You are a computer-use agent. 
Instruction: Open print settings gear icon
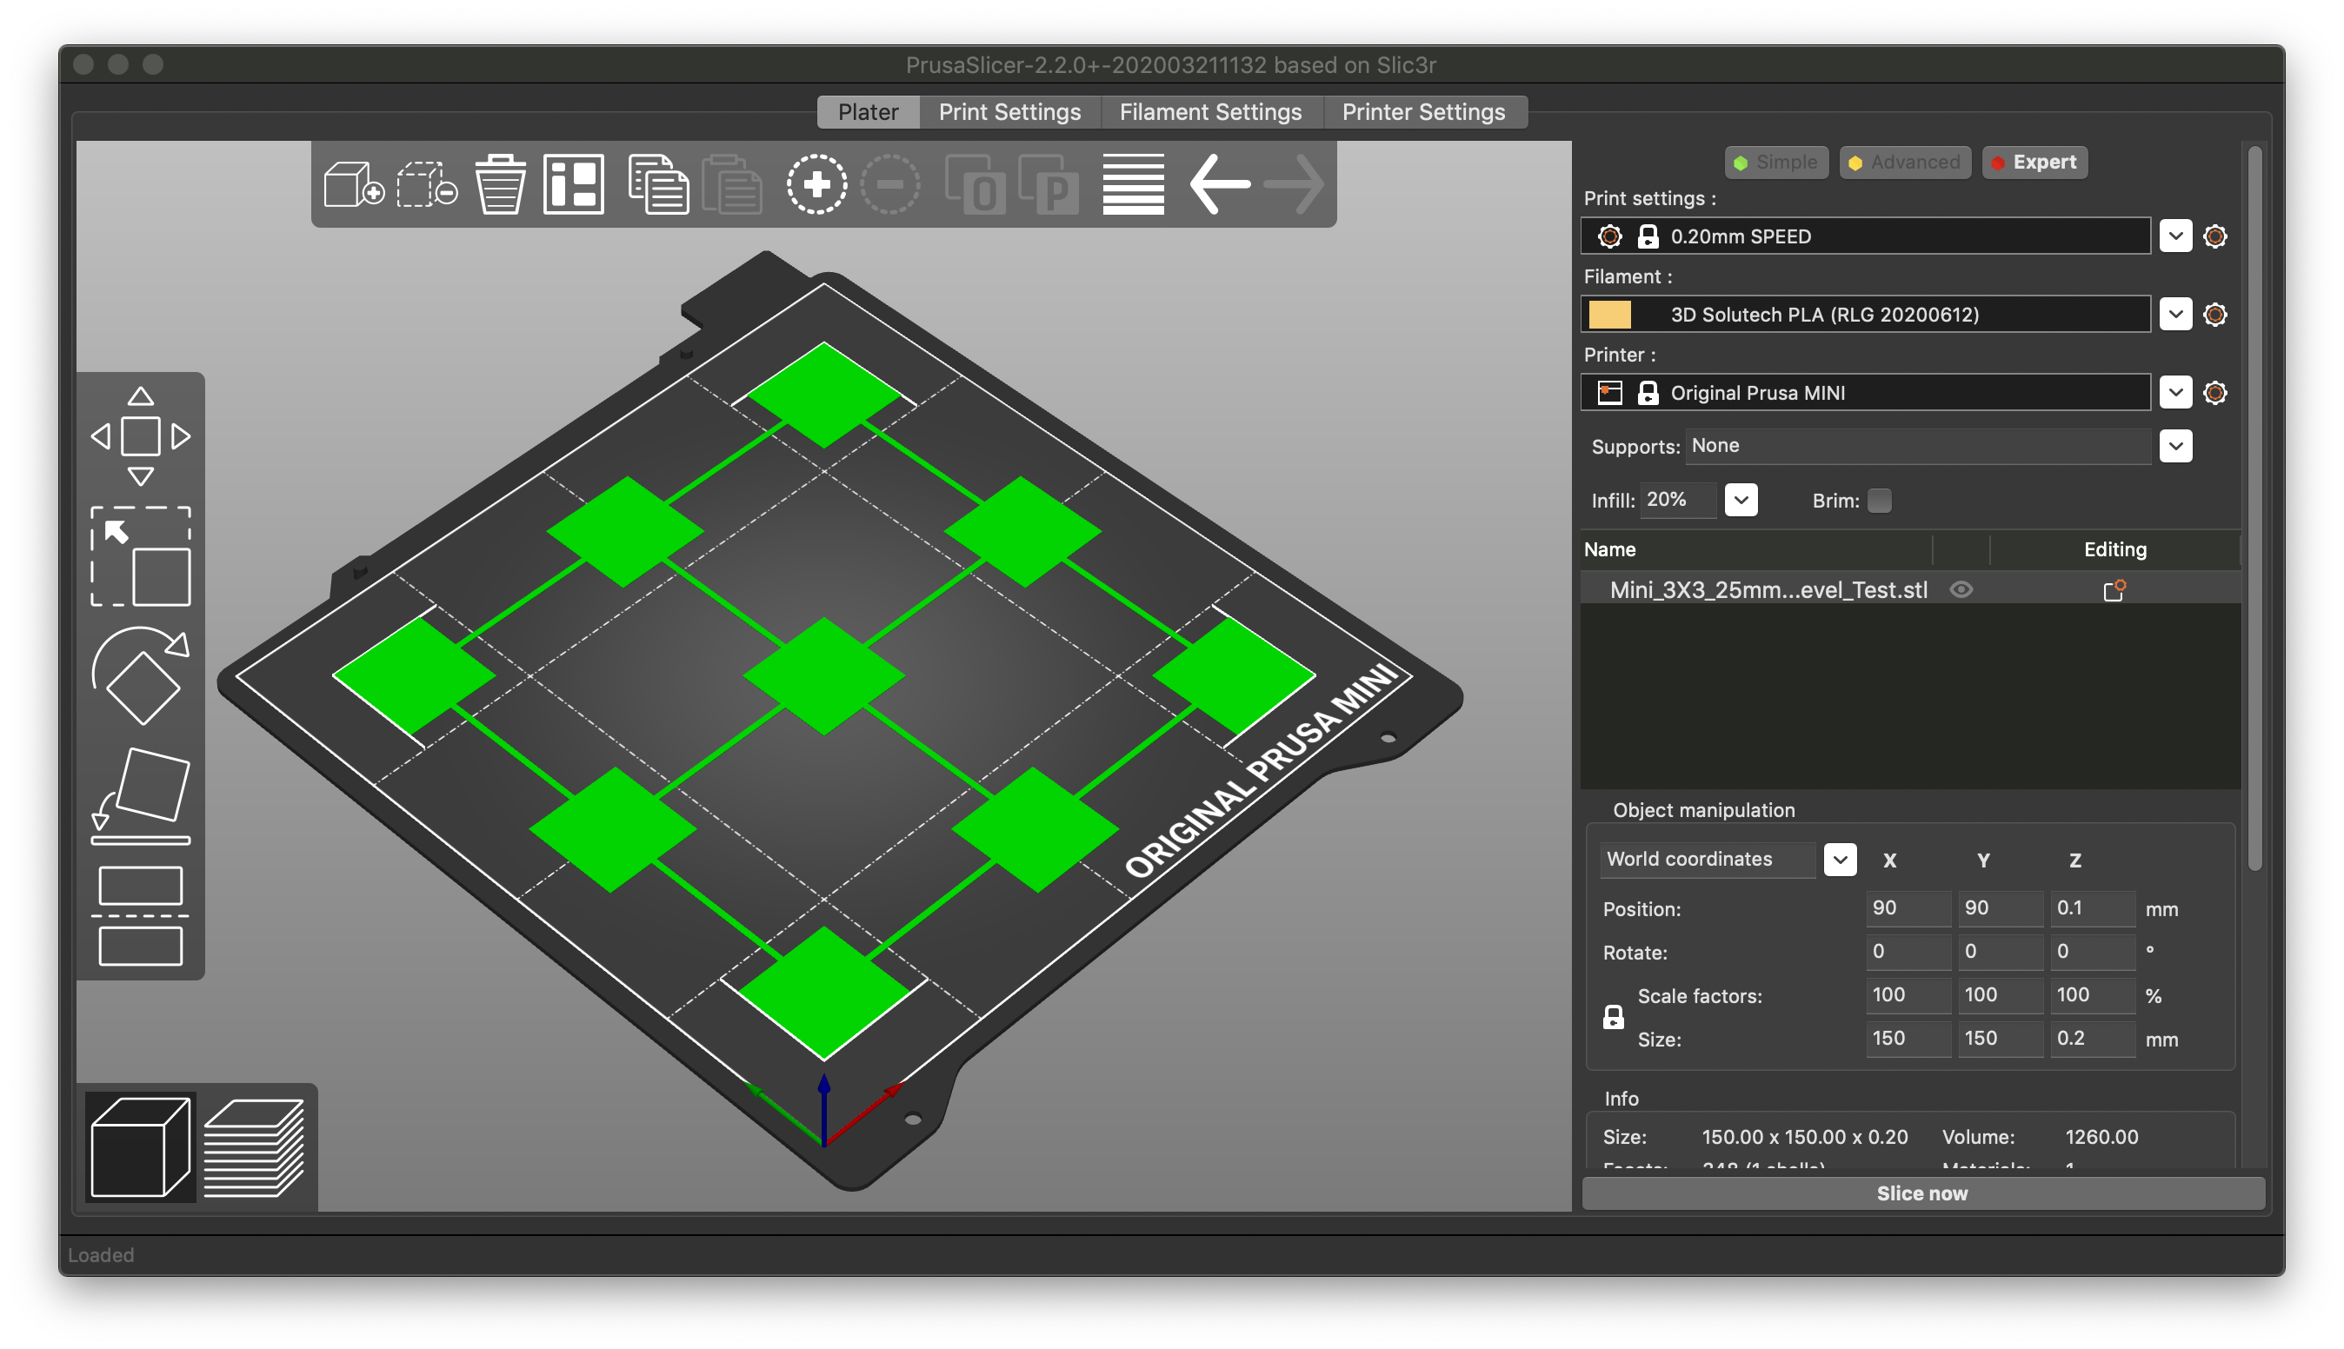[2215, 236]
